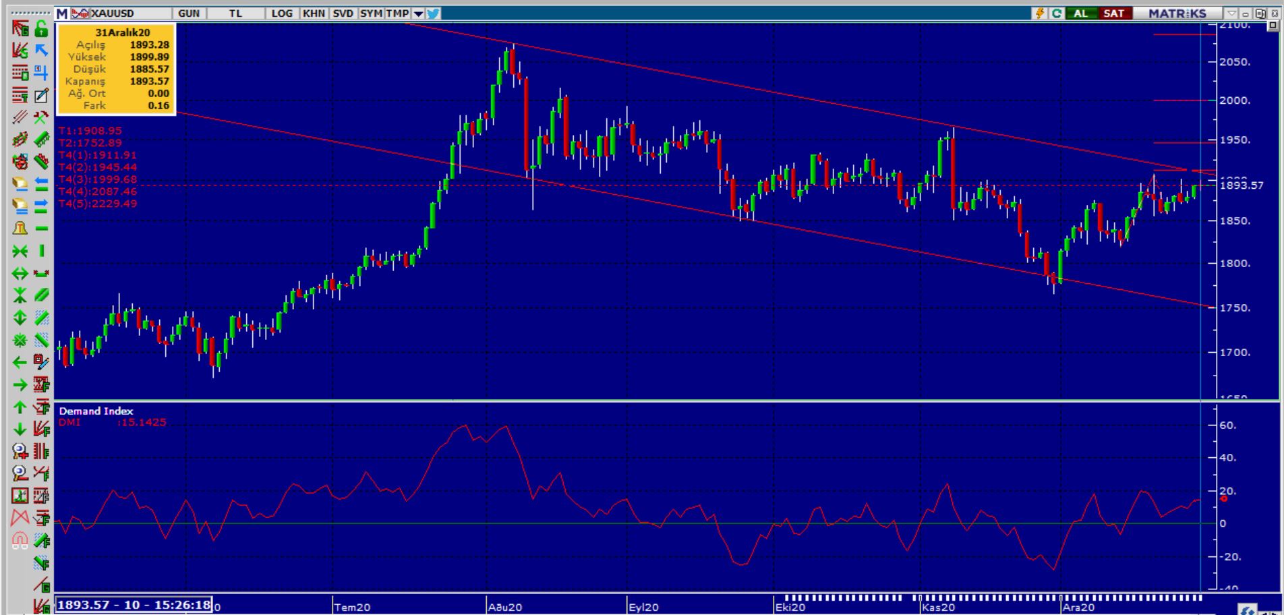Click the Kapanış value 1893.57
Screen dimensions: 1284x615
[150, 81]
